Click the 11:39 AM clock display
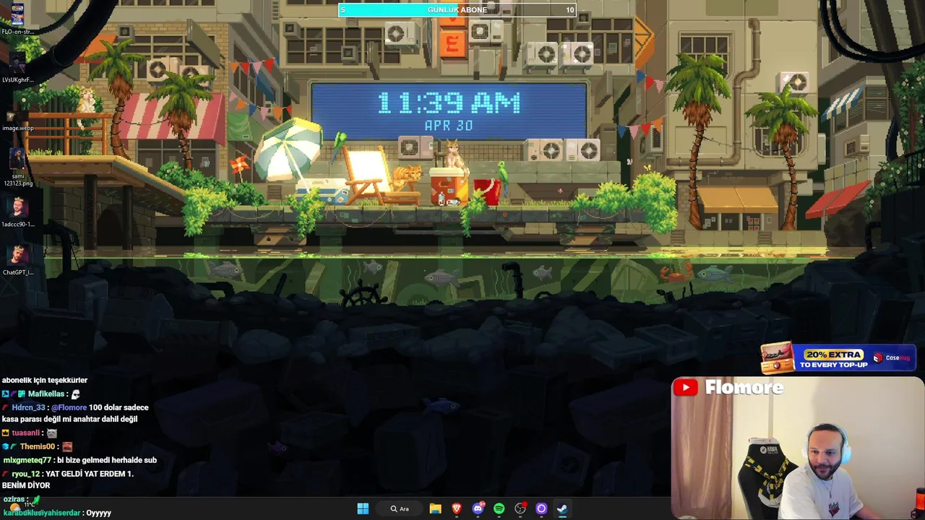The height and width of the screenshot is (520, 925). (449, 103)
